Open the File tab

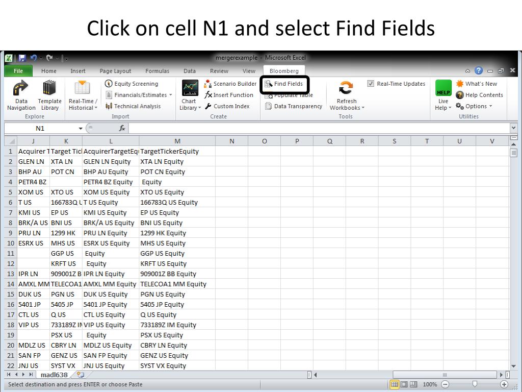point(18,71)
